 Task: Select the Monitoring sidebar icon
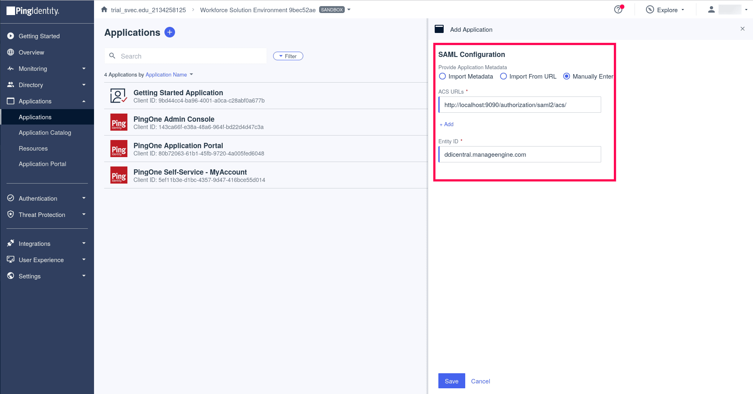click(x=11, y=68)
